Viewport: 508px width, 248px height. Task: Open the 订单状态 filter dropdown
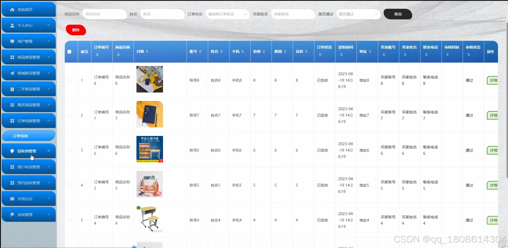pos(227,14)
